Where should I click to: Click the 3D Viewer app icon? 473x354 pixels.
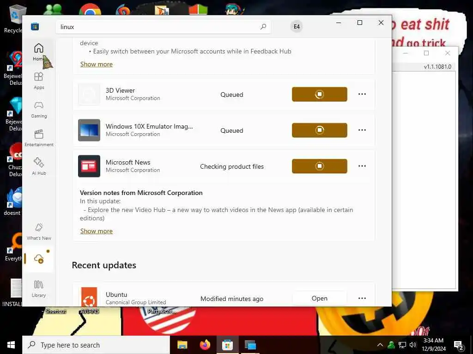point(89,94)
